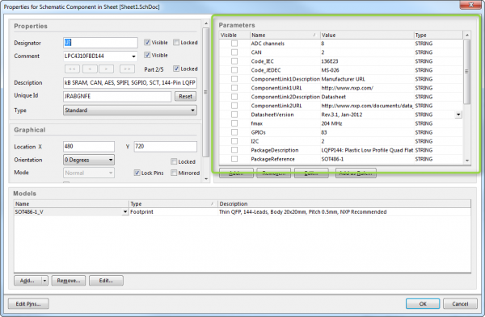485x317 pixels.
Task: Toggle the Graphical Locked checkbox
Action: [x=174, y=161]
